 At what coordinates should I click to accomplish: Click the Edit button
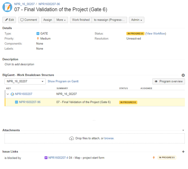(9, 20)
